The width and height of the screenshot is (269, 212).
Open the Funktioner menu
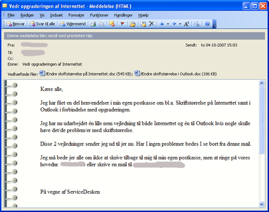point(99,15)
